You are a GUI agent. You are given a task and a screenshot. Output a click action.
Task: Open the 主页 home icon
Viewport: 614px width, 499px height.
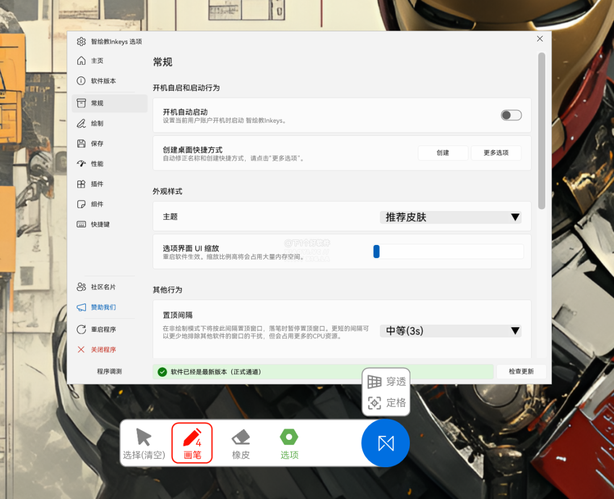click(x=81, y=61)
